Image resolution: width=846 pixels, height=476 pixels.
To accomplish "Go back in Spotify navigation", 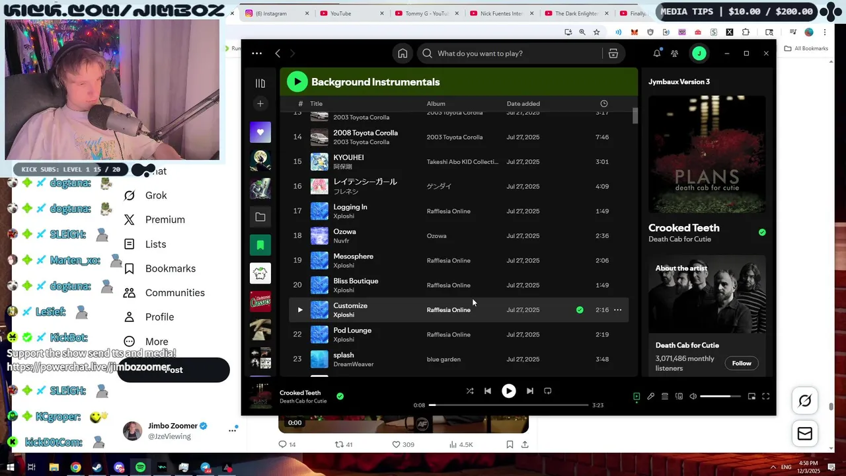I will pos(278,54).
